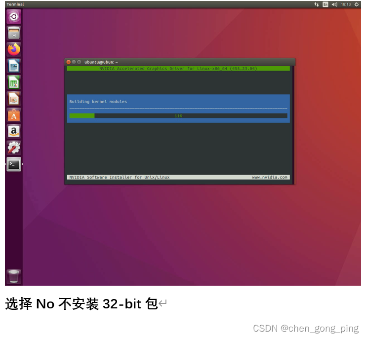The width and height of the screenshot is (366, 338).
Task: Launch Firefox web browser
Action: [14, 49]
